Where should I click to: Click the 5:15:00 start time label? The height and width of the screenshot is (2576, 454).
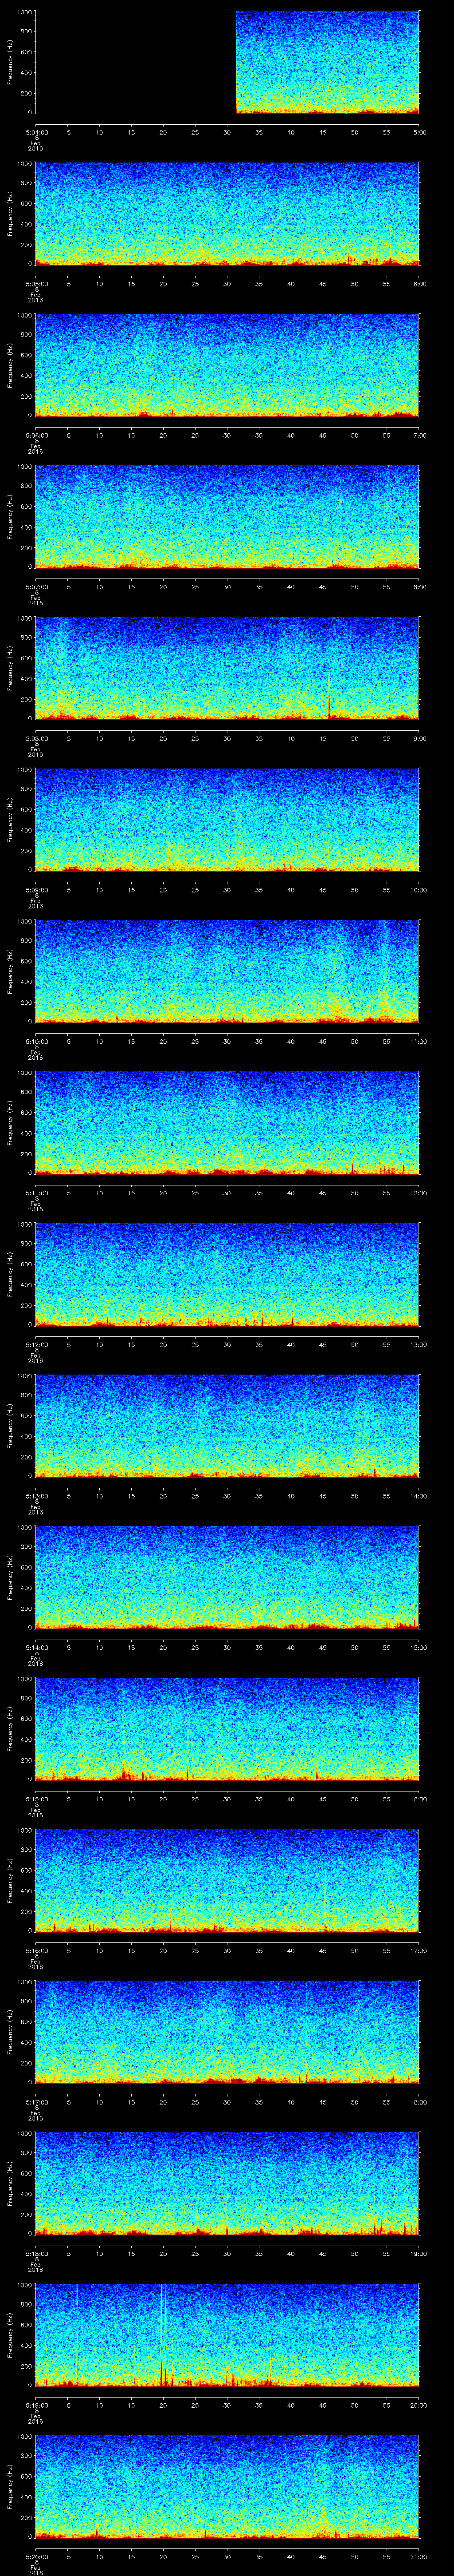click(36, 1799)
